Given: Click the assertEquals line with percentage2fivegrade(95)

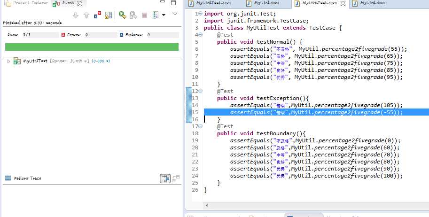Looking at the screenshot, I should click(317, 77).
